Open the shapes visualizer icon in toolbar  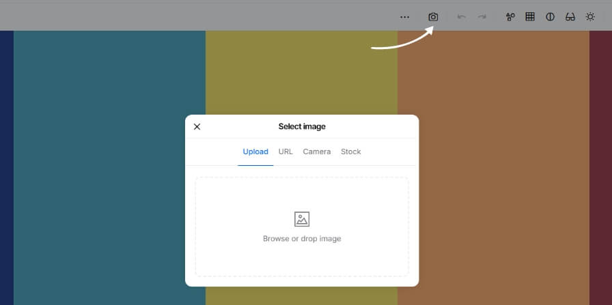click(510, 17)
